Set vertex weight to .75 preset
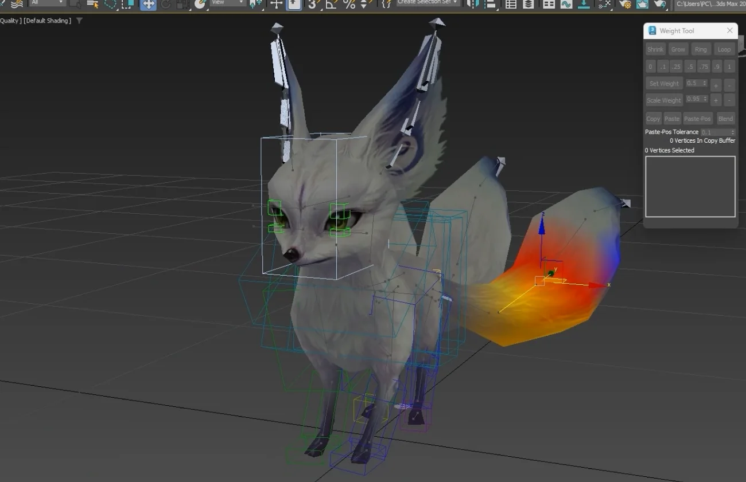Viewport: 746px width, 482px height. pyautogui.click(x=704, y=66)
